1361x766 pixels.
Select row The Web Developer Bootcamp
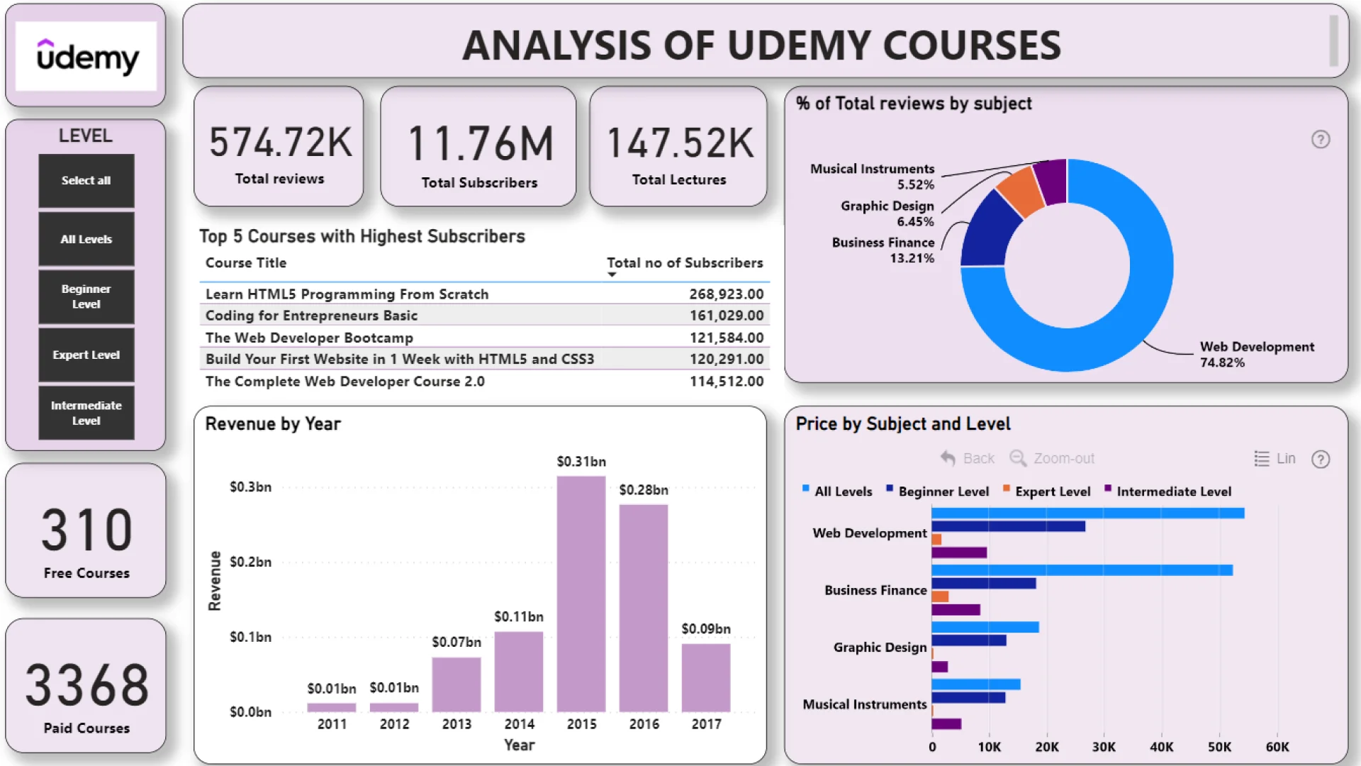[485, 338]
